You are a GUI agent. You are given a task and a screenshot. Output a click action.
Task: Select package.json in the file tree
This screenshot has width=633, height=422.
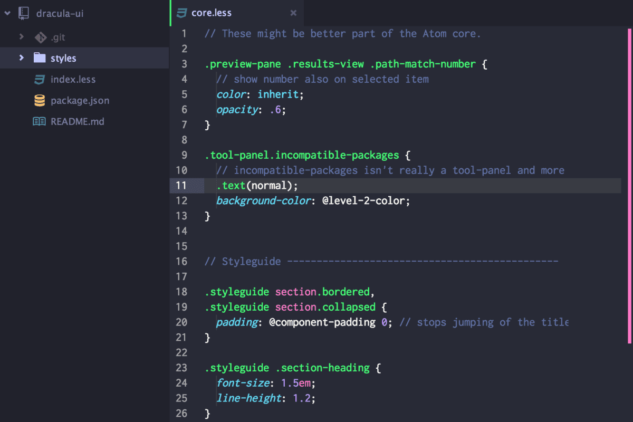(x=79, y=100)
